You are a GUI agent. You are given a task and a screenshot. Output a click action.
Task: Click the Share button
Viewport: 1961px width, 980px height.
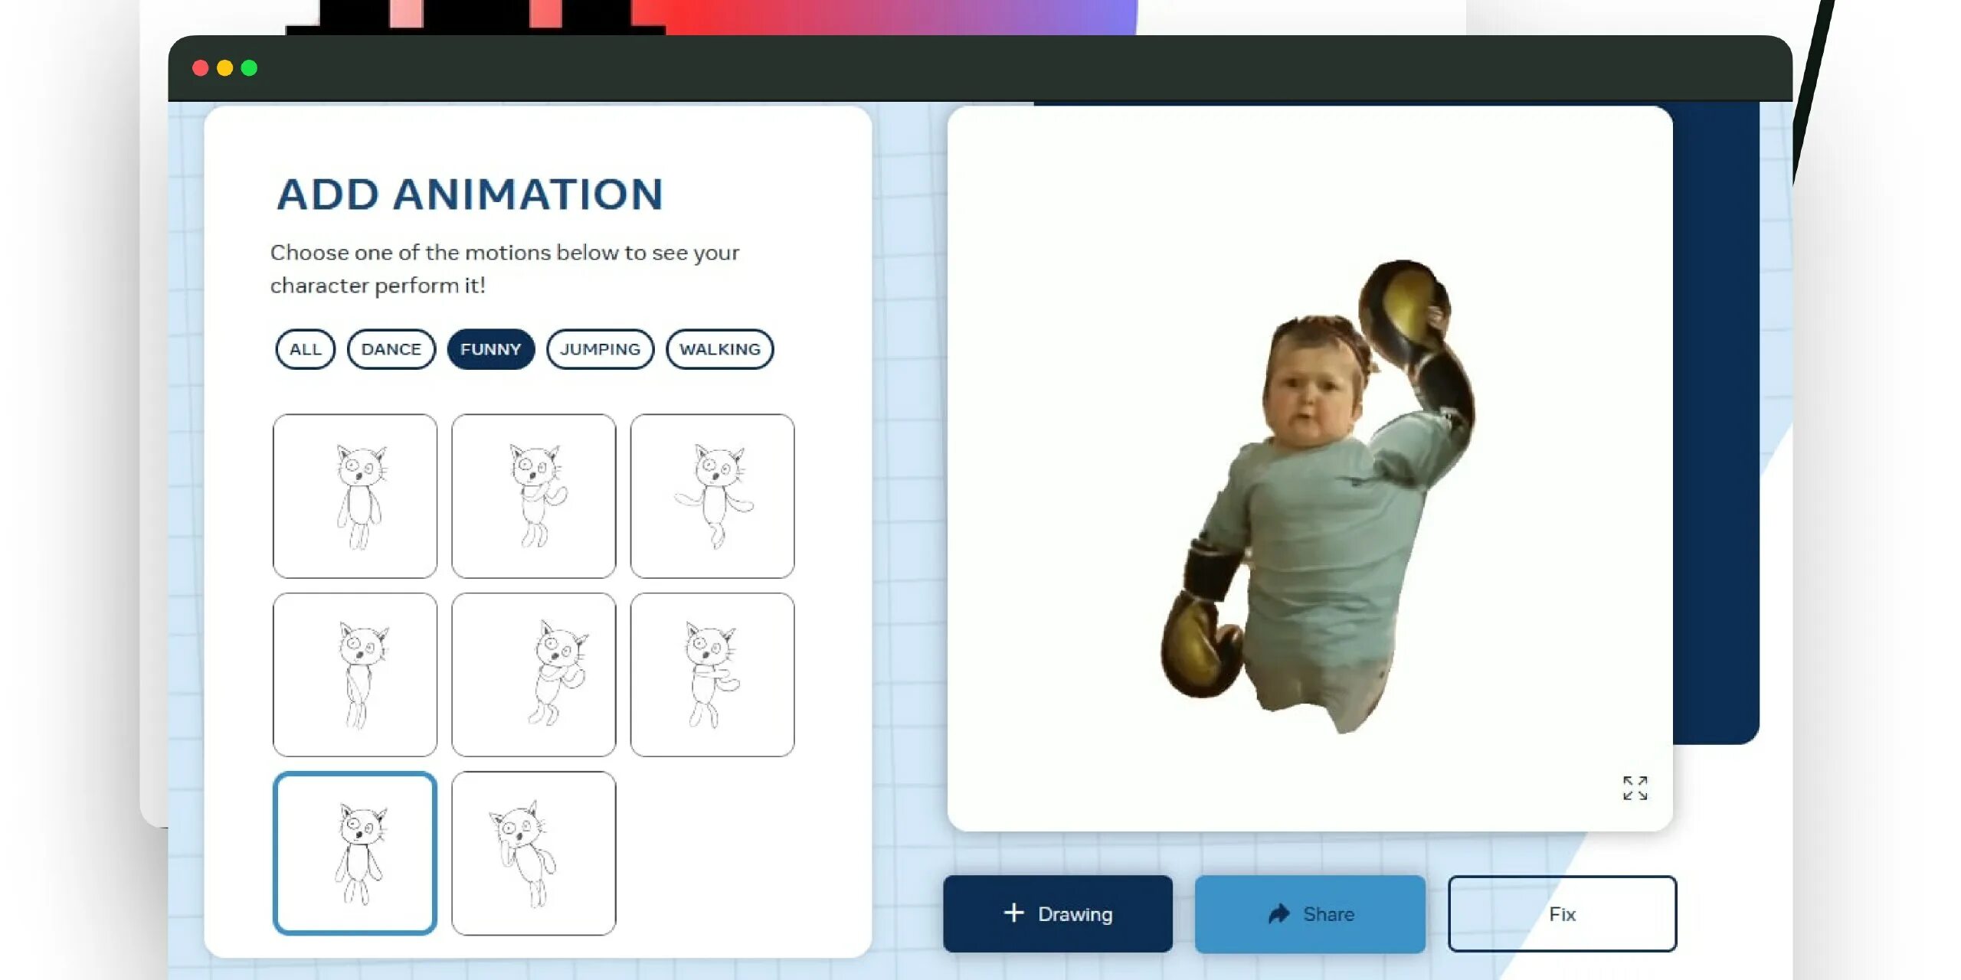coord(1310,914)
